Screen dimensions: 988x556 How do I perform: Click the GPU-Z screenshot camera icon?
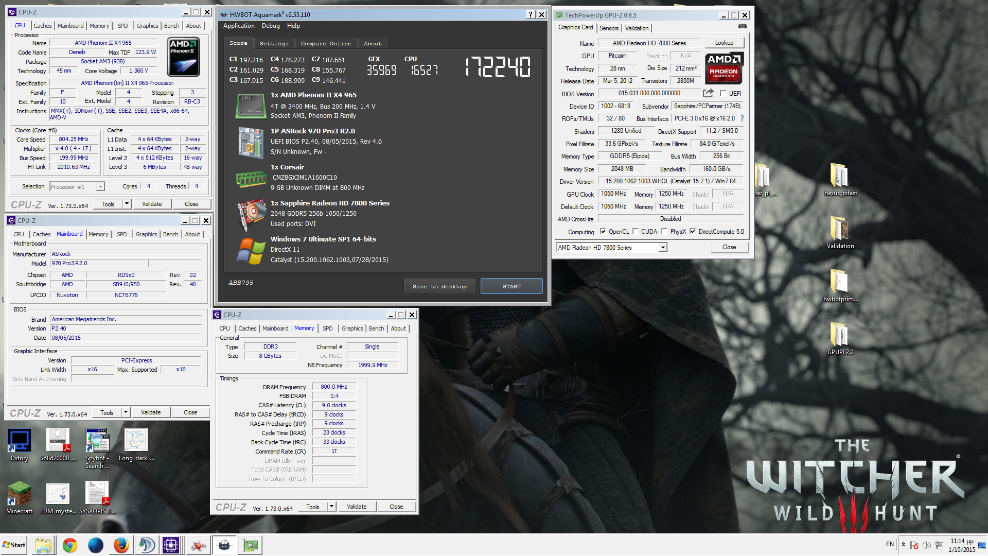pos(742,26)
